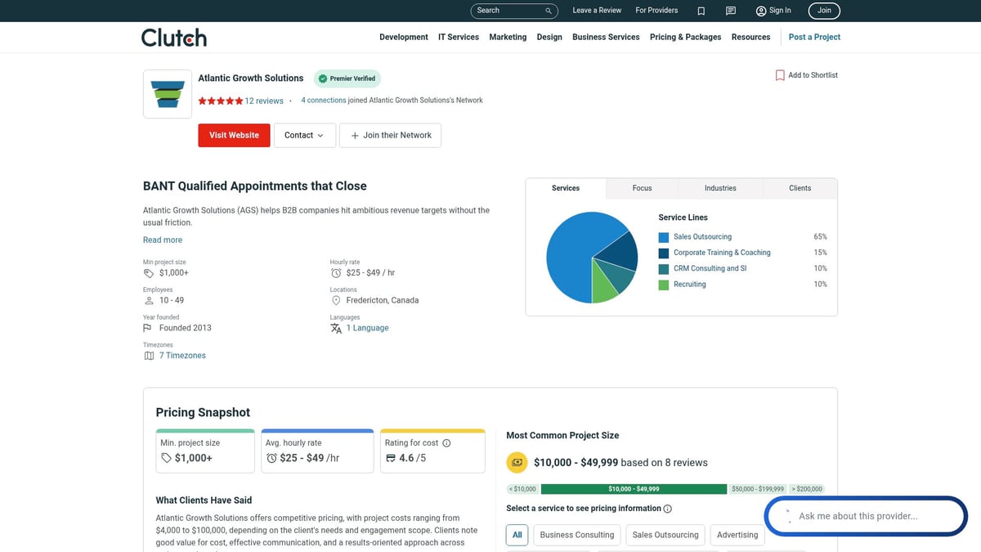This screenshot has height=552, width=981.
Task: Open the messages icon in top bar
Action: pos(731,11)
